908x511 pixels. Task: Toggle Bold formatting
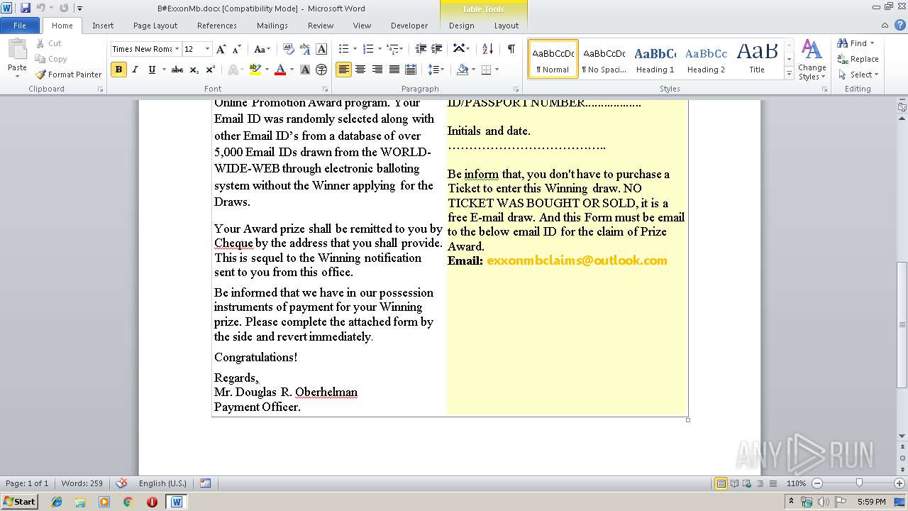coord(118,70)
